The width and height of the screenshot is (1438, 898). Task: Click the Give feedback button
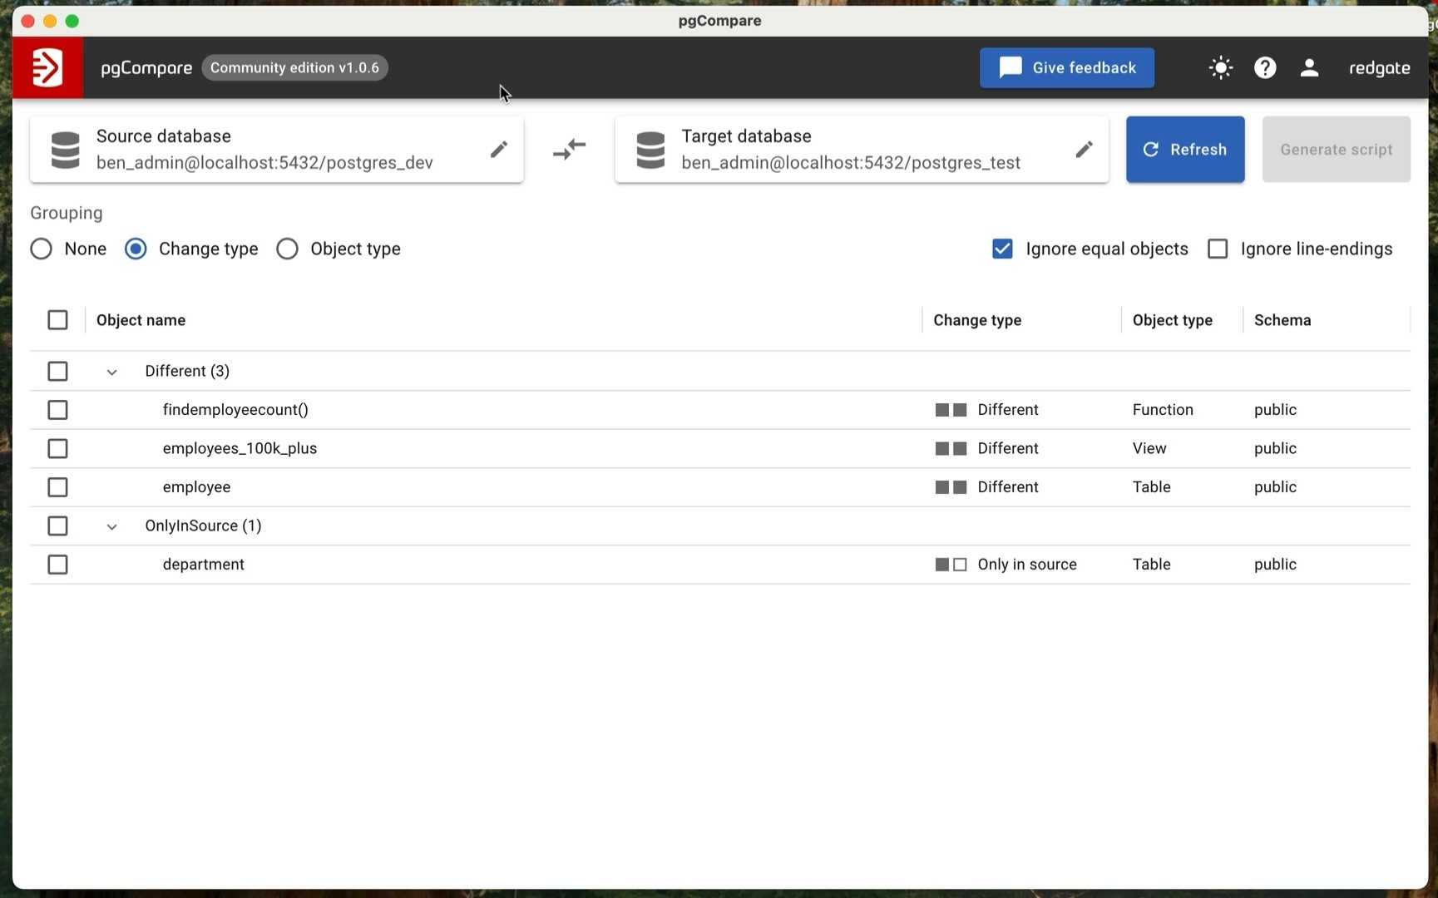(x=1066, y=67)
